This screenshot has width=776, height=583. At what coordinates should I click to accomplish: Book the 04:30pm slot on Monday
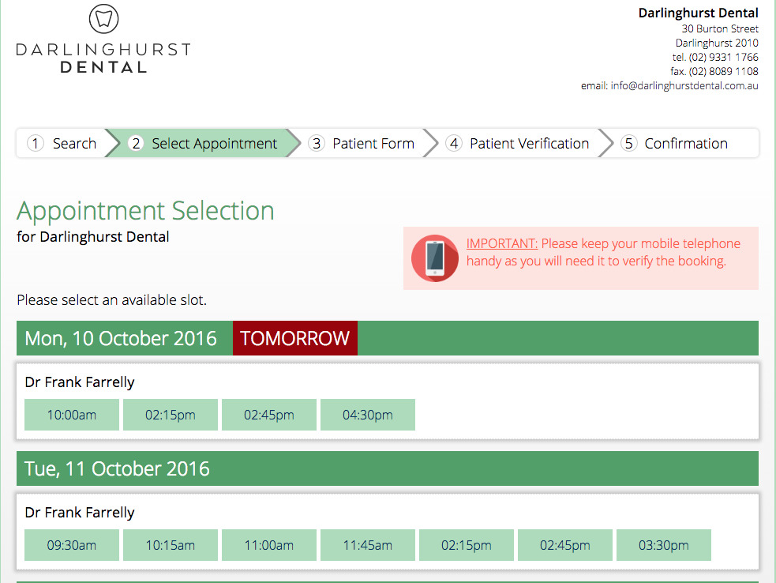tap(368, 415)
